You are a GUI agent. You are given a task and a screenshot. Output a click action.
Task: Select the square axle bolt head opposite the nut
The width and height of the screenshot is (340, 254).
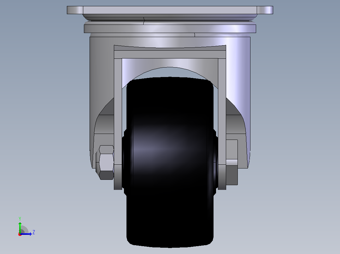(232, 162)
